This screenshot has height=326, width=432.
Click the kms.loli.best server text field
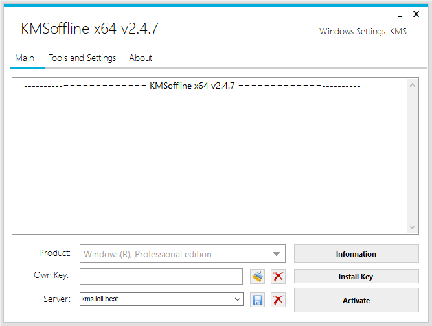click(155, 299)
